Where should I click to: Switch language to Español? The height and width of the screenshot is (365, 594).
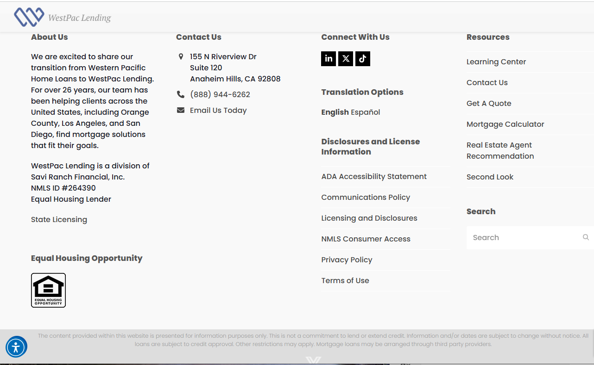point(366,112)
